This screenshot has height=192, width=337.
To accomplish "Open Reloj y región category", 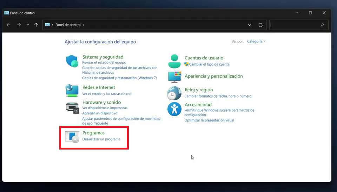I will [x=199, y=90].
